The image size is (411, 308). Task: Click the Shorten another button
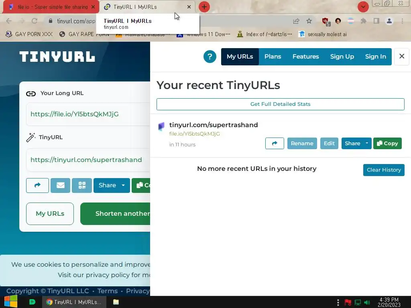115,214
